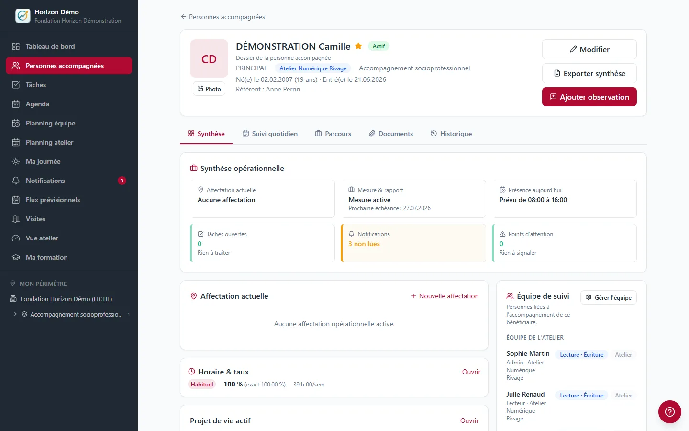
Task: Click the pin icon by Affectation actuelle heading
Action: pyautogui.click(x=194, y=296)
